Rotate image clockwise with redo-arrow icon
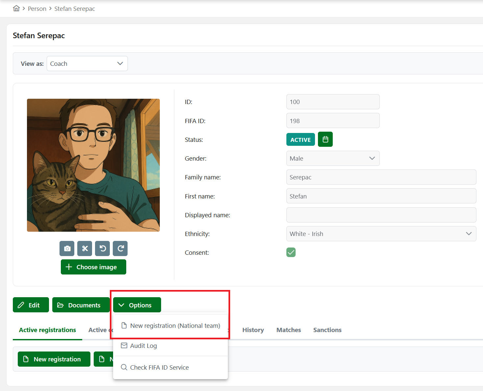 (120, 248)
